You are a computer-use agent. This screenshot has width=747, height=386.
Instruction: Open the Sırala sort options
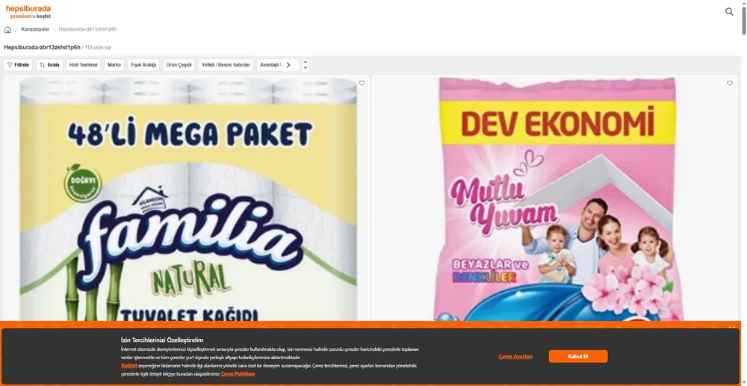pyautogui.click(x=49, y=65)
